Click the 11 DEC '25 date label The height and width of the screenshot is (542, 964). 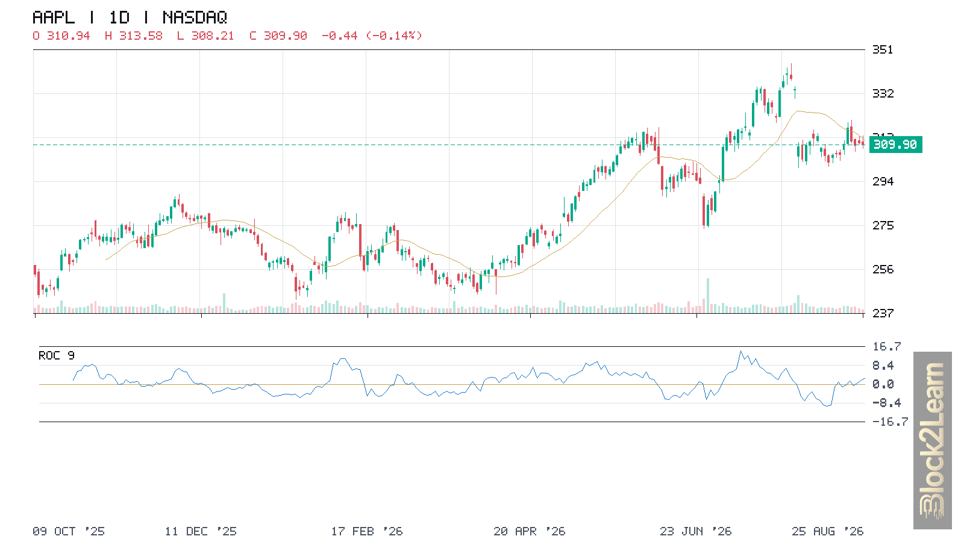(201, 531)
